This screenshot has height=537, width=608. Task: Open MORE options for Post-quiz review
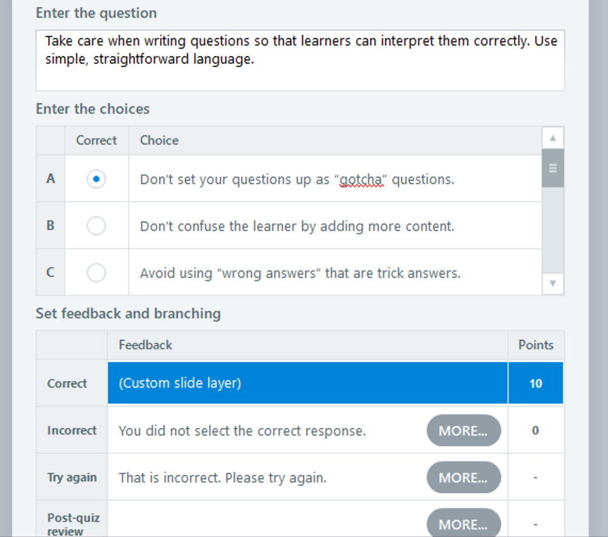click(x=463, y=524)
